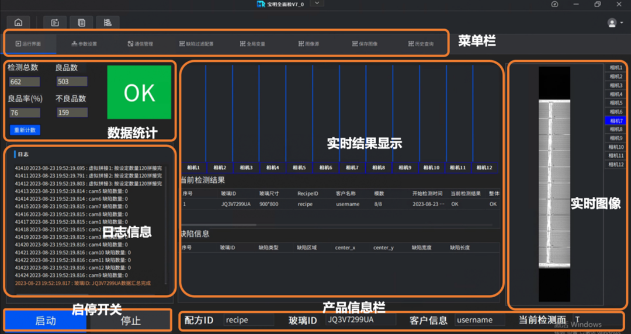The image size is (631, 334).
Task: Click the gauge icon in the title bar
Action: (x=554, y=4)
